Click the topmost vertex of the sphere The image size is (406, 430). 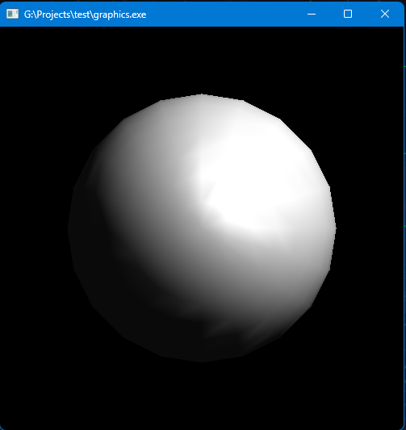click(202, 95)
